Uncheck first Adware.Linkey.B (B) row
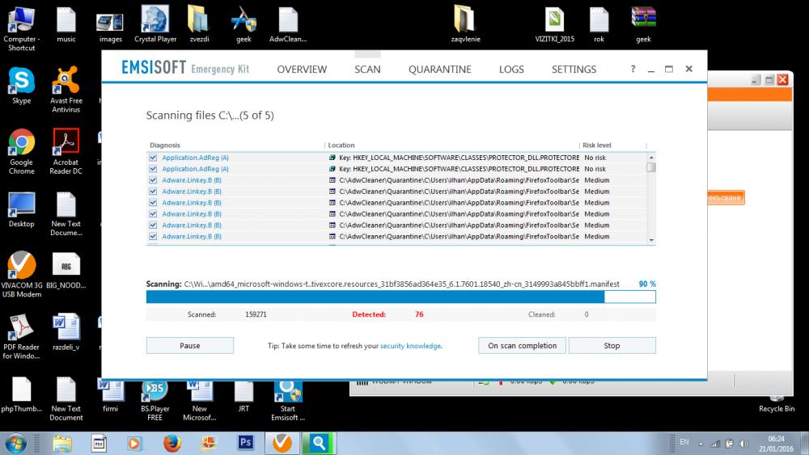This screenshot has height=455, width=809. coord(153,180)
